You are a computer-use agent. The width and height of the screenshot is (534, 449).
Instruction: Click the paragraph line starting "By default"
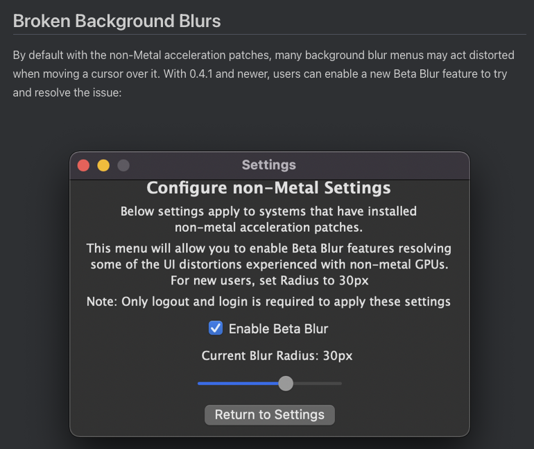pyautogui.click(x=264, y=56)
